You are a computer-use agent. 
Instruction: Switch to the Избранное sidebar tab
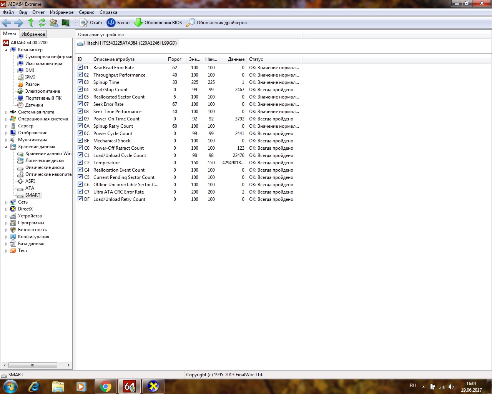point(33,34)
